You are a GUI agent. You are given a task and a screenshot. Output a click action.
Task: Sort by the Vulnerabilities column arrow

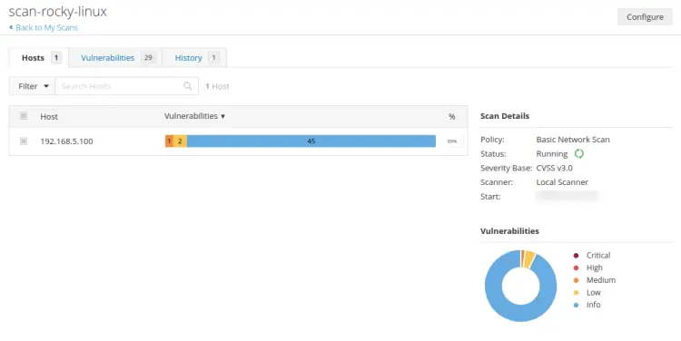222,116
